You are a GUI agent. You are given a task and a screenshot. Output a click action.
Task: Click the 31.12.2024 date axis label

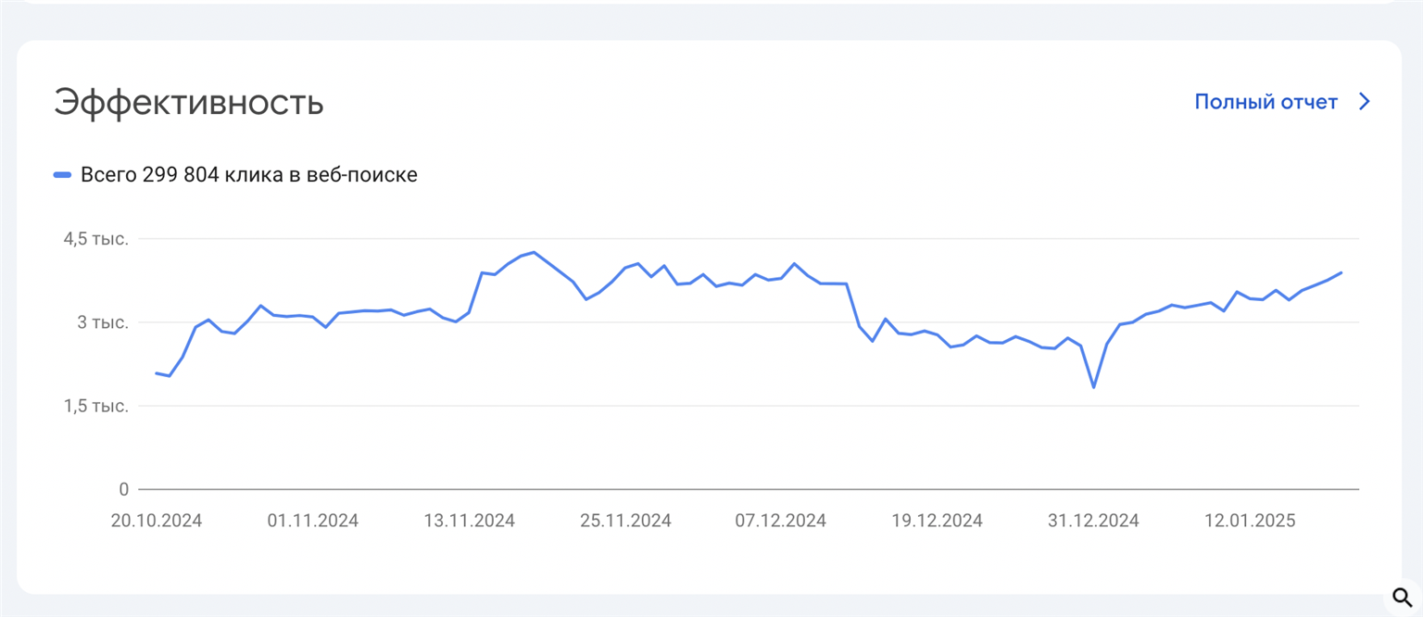pyautogui.click(x=1093, y=521)
